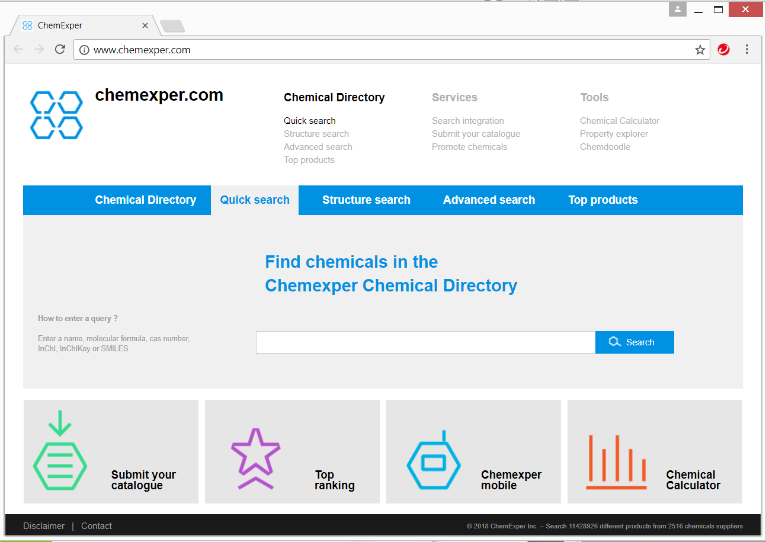
Task: Click 'How to enter a query ?' text
Action: [78, 319]
